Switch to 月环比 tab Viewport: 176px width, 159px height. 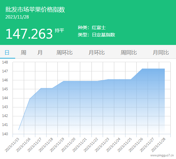(96, 53)
